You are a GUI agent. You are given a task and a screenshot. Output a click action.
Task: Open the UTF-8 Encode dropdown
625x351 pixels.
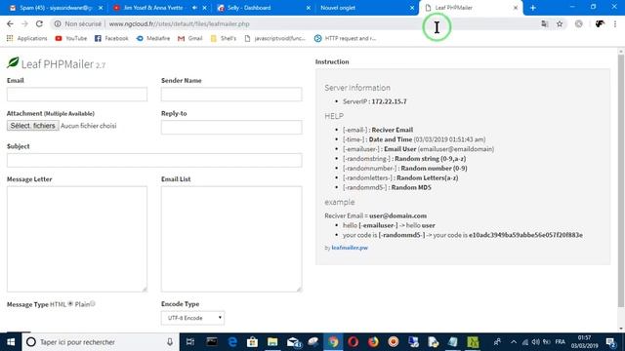pos(193,318)
